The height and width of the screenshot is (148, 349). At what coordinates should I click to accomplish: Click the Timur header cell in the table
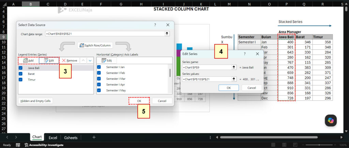point(322,37)
